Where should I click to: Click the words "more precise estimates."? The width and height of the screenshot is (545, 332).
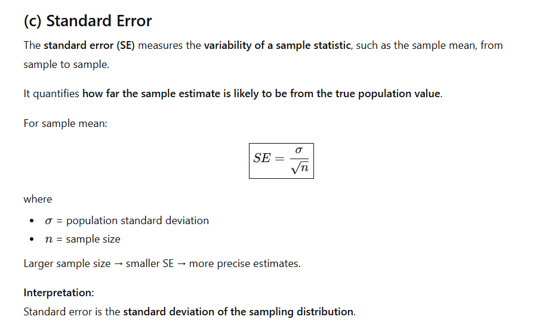[245, 263]
